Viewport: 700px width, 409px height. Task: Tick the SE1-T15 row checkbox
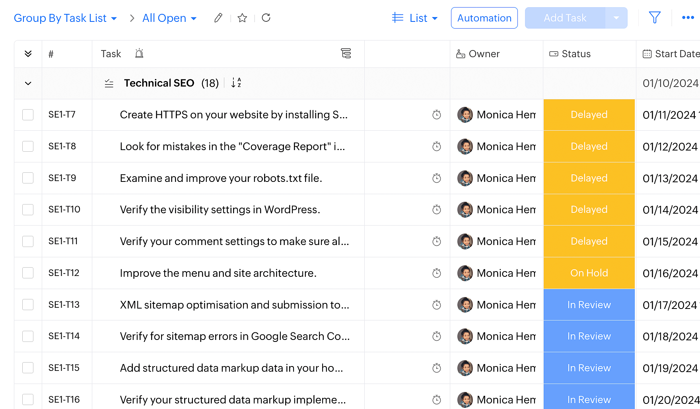click(28, 368)
